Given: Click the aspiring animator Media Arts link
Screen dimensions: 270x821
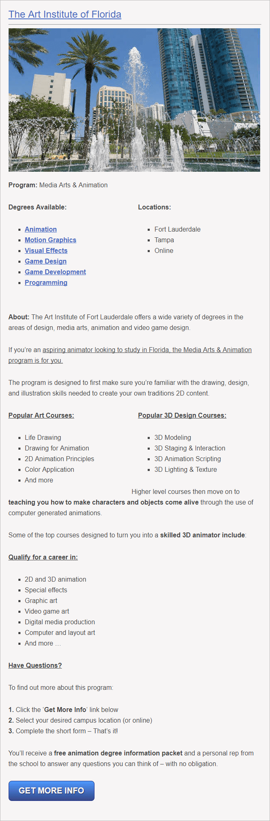Looking at the screenshot, I should 147,350.
